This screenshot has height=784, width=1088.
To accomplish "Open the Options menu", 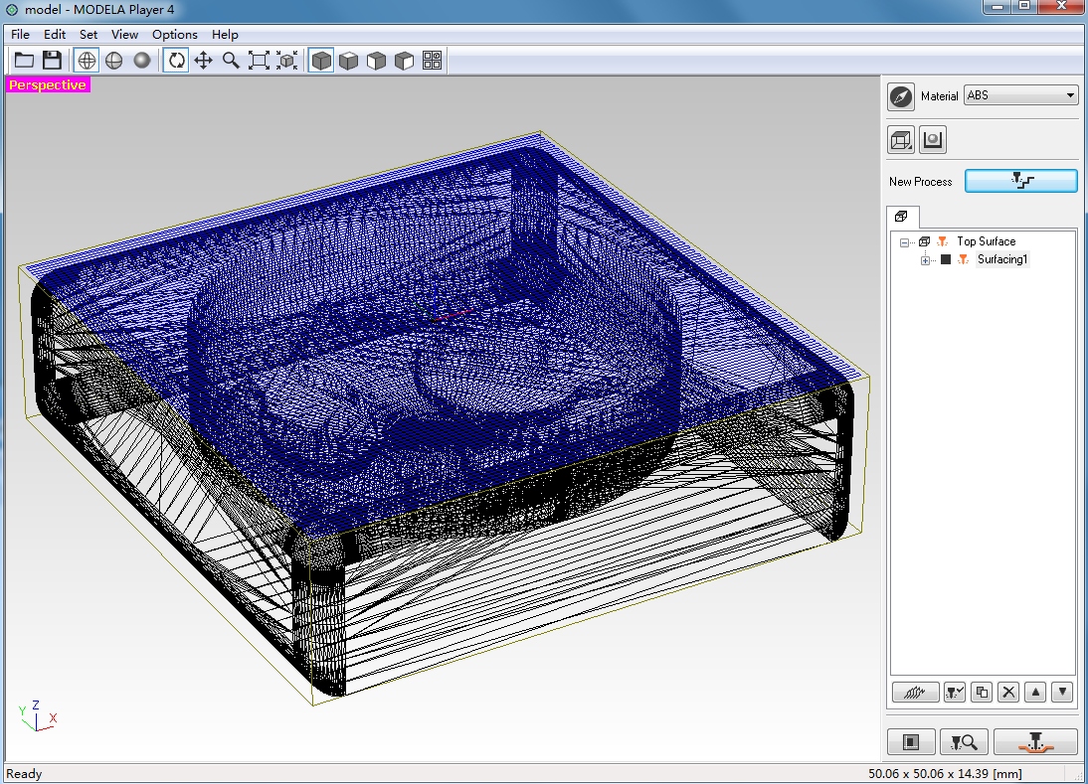I will (x=175, y=34).
